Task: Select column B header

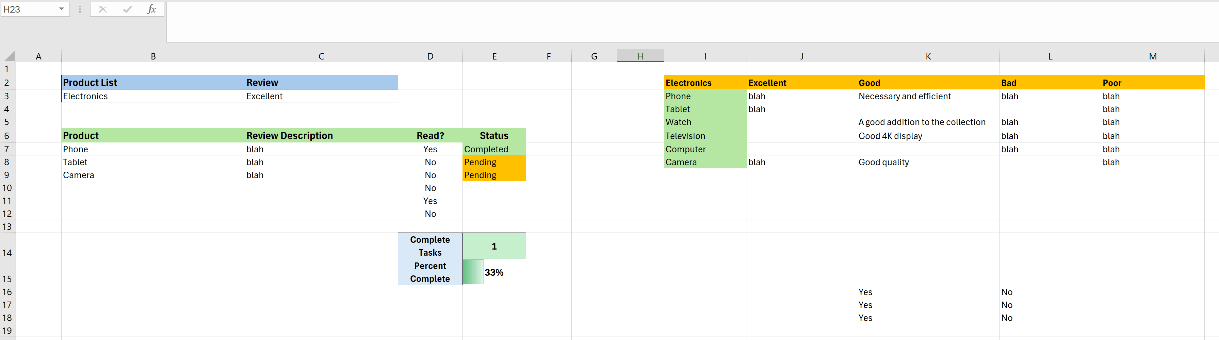Action: click(153, 56)
